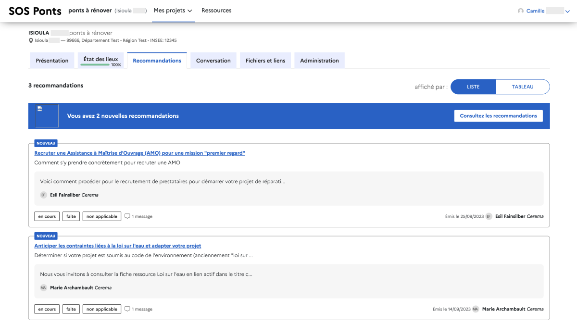Expand the Mes projets dropdown menu

(x=173, y=11)
